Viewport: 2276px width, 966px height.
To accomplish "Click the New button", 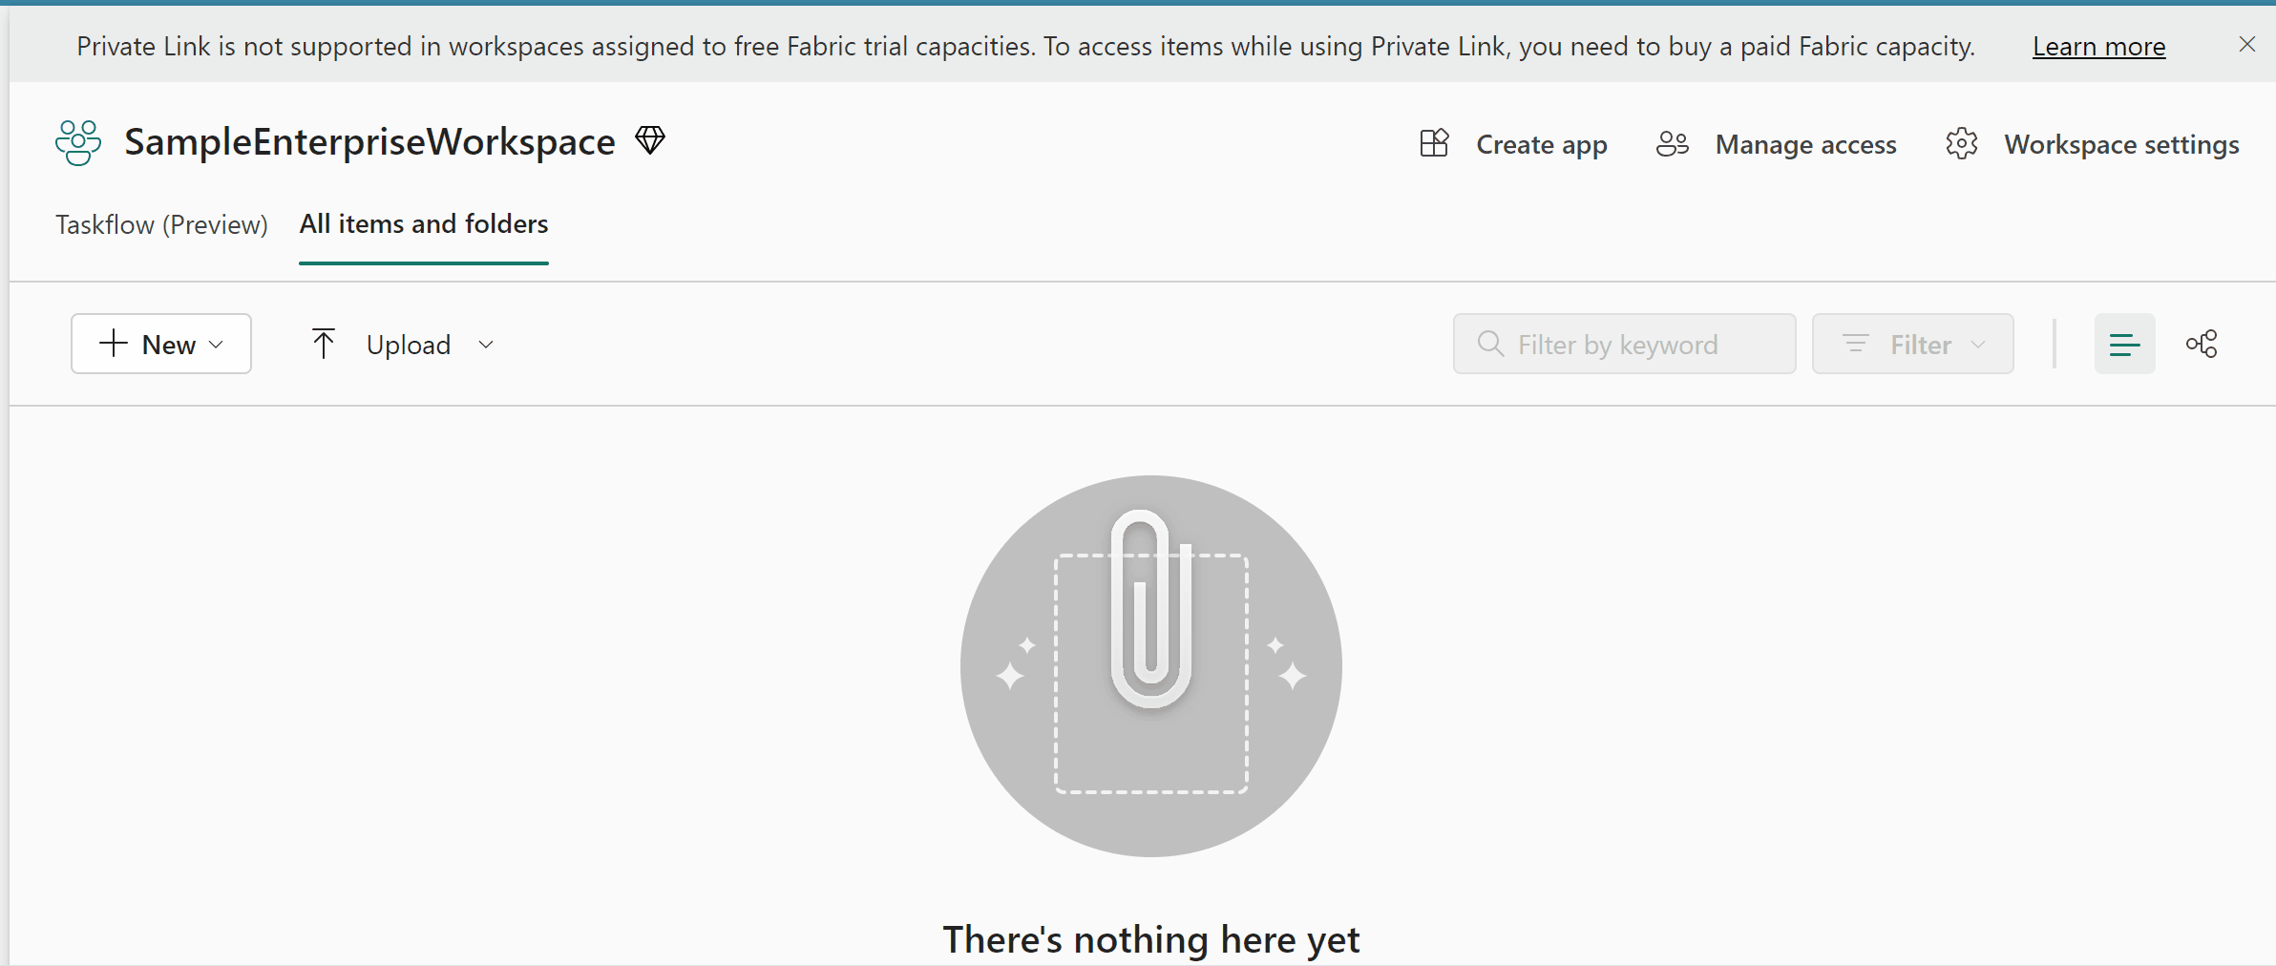I will (160, 344).
